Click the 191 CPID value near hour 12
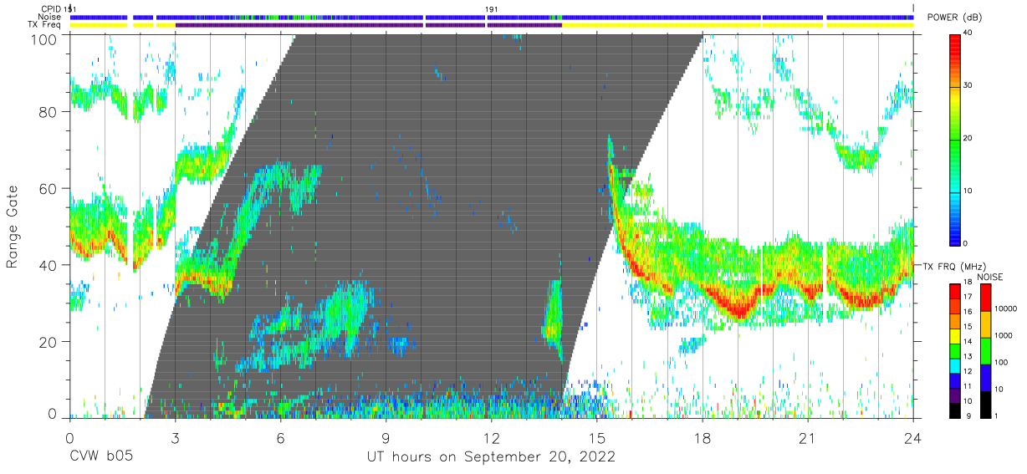Viewport: 1027px width, 474px height. 492,8
